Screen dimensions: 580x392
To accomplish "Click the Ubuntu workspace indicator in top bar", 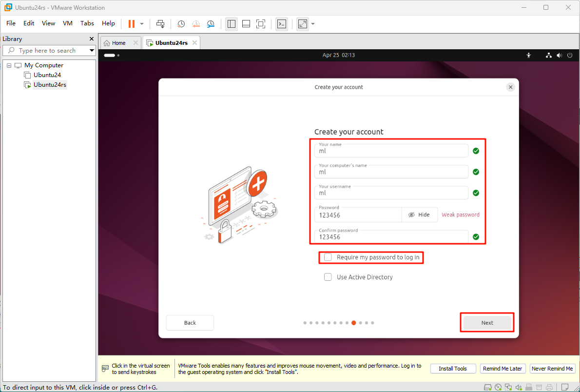I will tap(111, 55).
